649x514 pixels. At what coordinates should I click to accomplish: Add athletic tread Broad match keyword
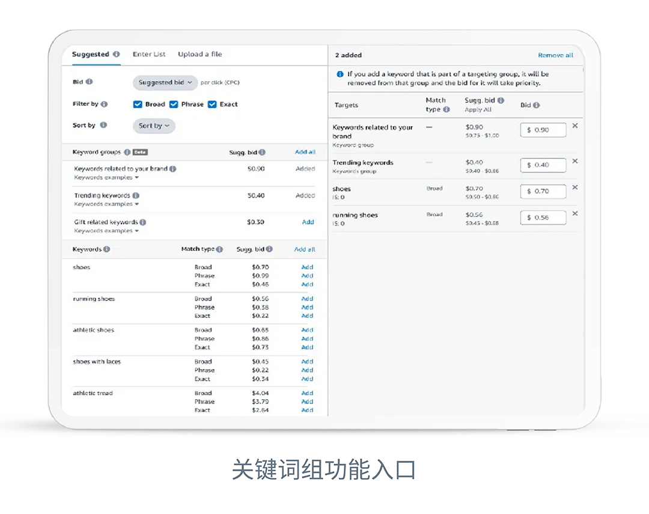[x=307, y=393]
